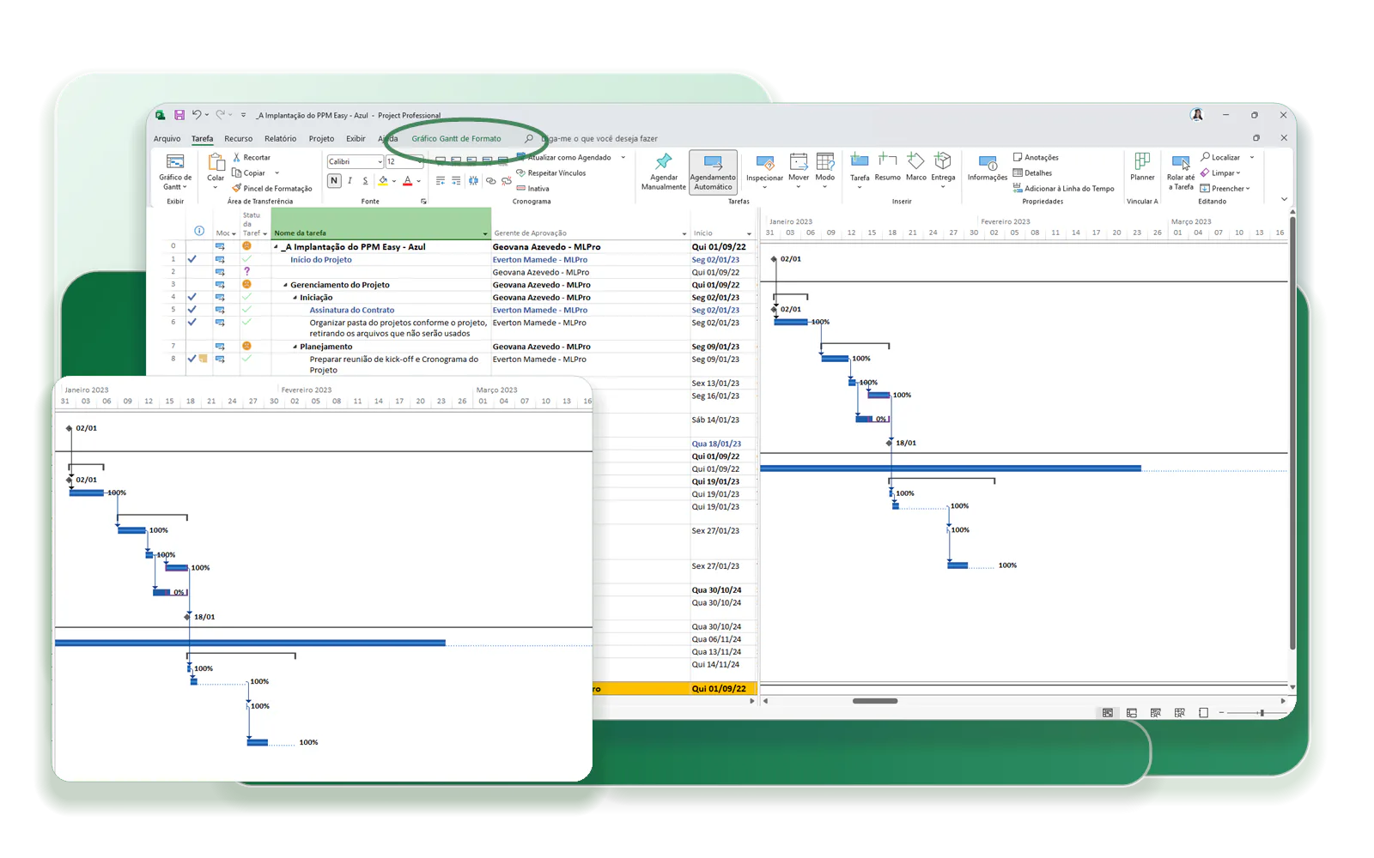The image size is (1374, 858).
Task: Open the Início column filter arrow
Action: click(x=749, y=234)
